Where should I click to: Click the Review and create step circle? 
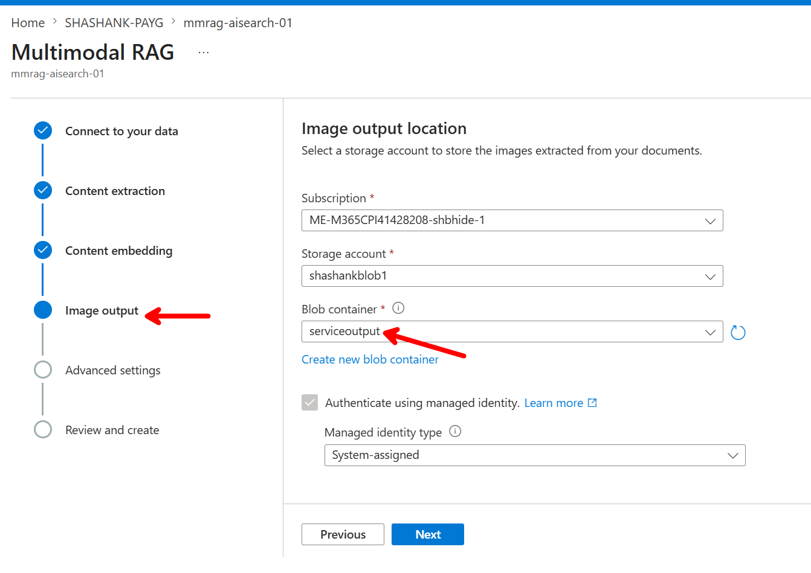43,429
